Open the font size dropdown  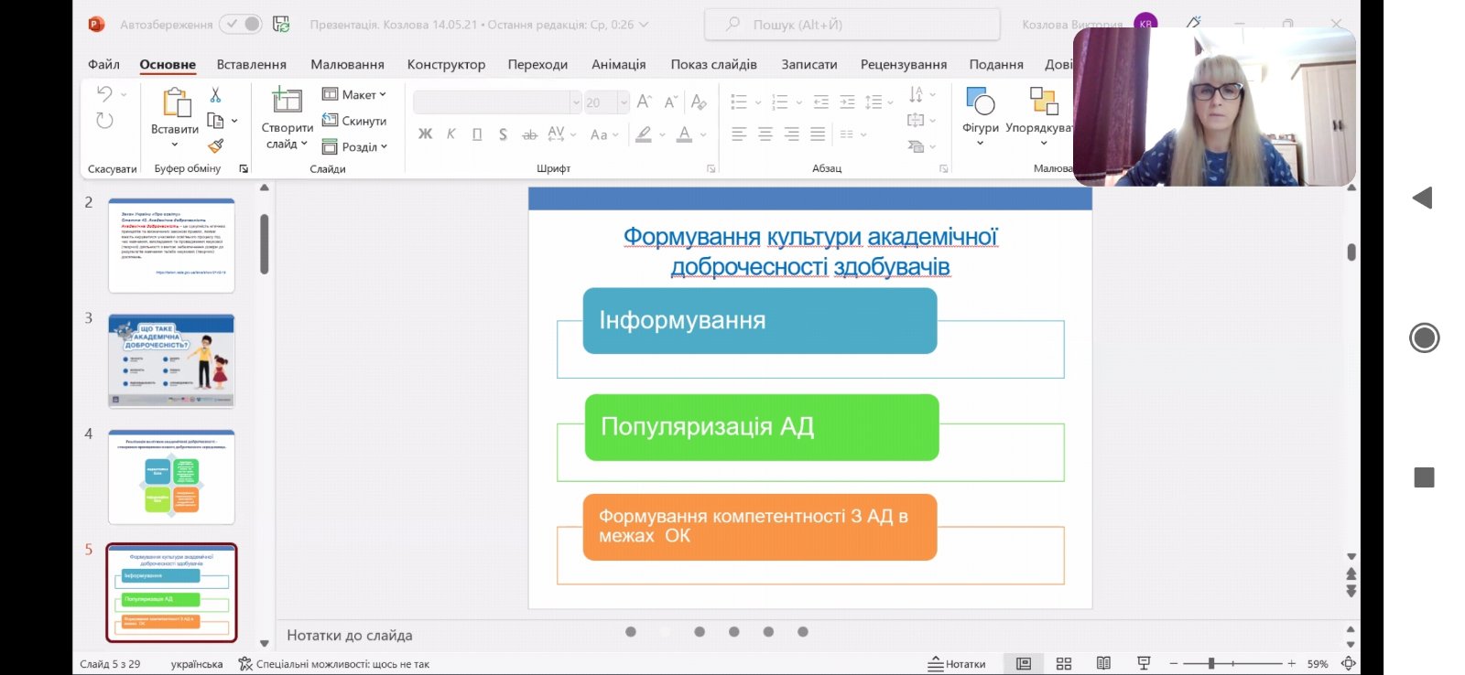click(x=624, y=102)
